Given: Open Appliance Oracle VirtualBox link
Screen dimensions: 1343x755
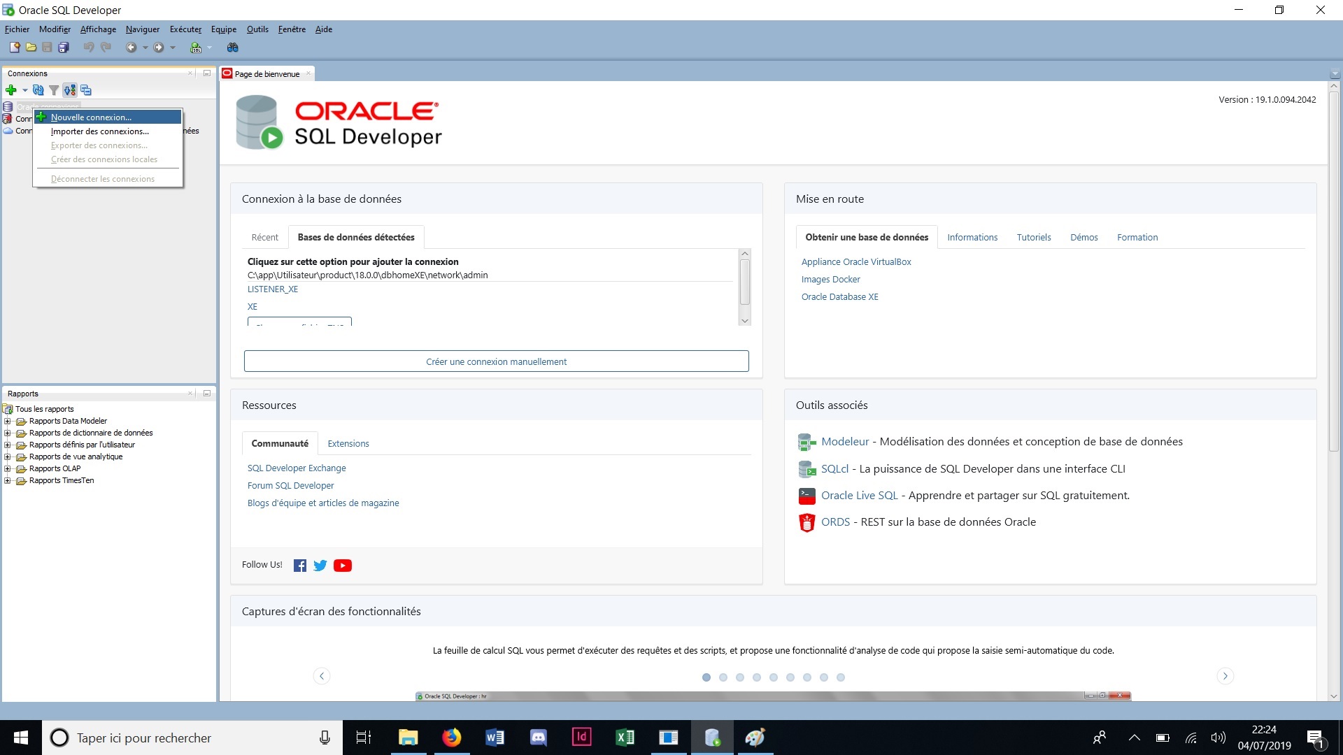Looking at the screenshot, I should coord(856,262).
